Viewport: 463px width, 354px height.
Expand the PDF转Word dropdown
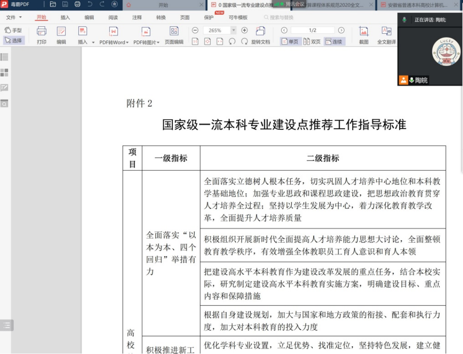[x=127, y=43]
